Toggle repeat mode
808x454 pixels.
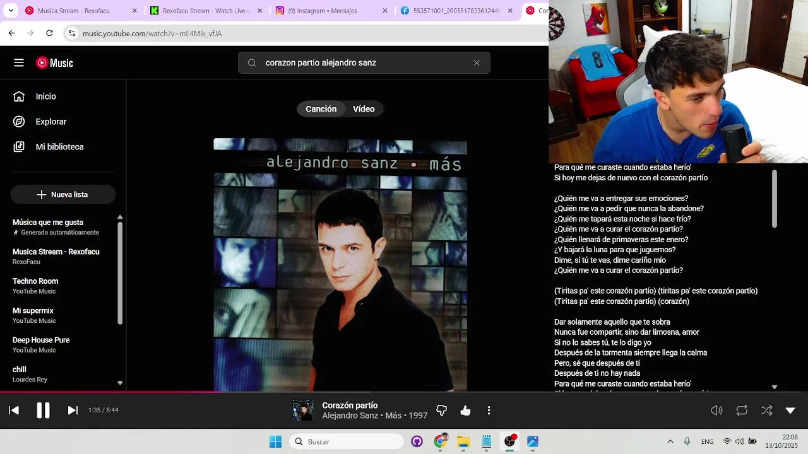click(742, 410)
